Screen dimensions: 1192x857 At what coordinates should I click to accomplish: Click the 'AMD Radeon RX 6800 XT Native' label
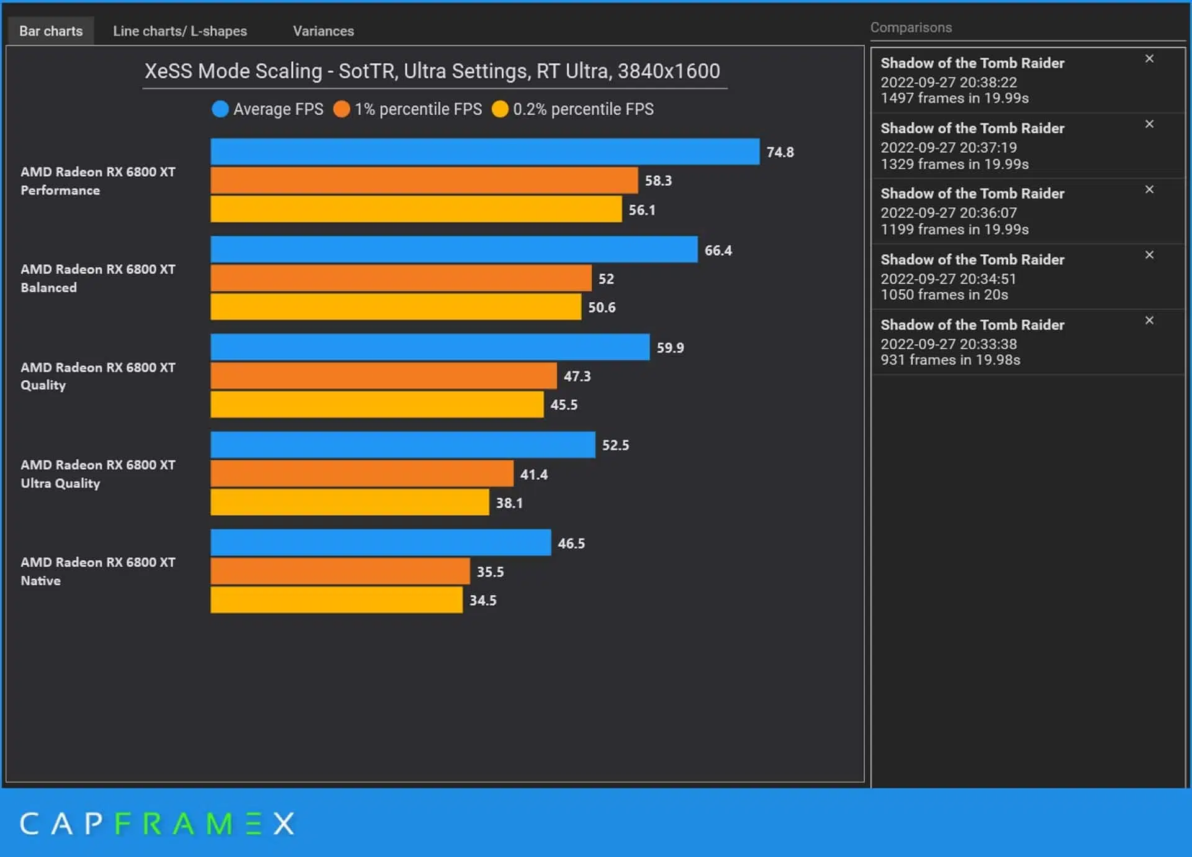pyautogui.click(x=98, y=571)
